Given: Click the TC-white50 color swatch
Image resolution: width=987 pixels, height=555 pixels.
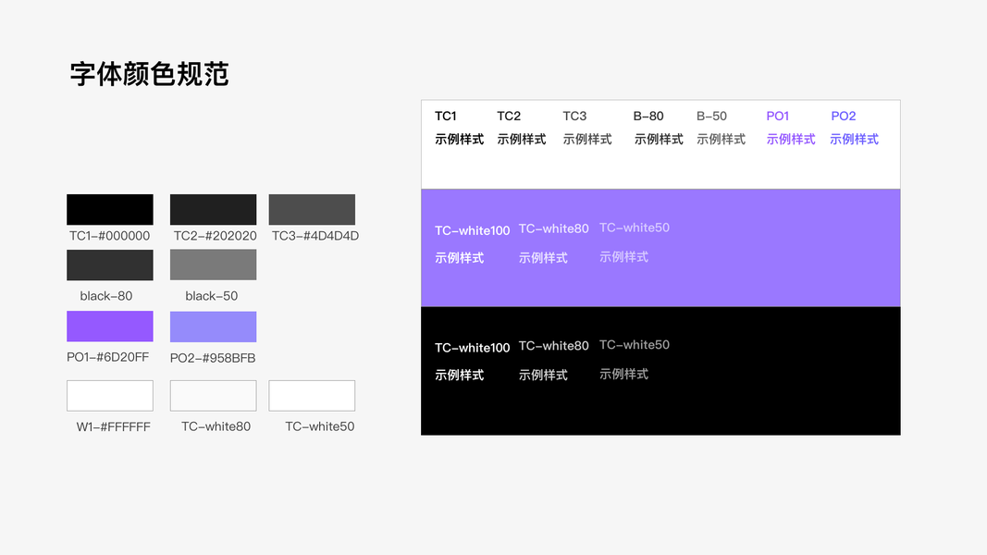Looking at the screenshot, I should pyautogui.click(x=312, y=396).
